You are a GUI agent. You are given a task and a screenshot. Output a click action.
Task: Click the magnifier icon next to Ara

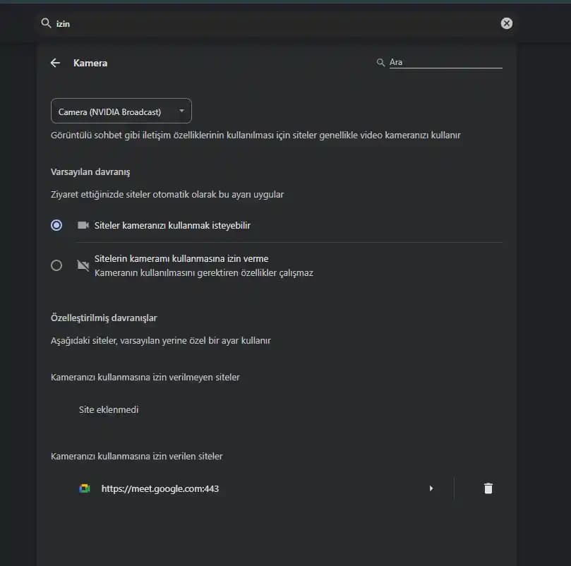click(x=381, y=63)
